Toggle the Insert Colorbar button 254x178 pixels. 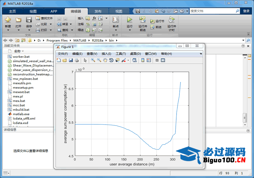point(143,61)
